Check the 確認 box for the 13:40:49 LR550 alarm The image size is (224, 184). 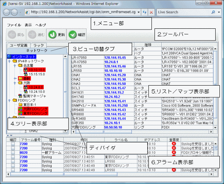coord(13,170)
